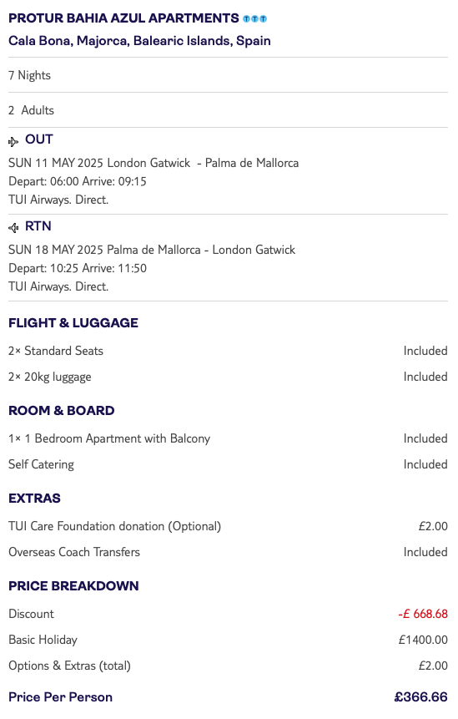Click the outbound flight plane icon

click(x=13, y=142)
